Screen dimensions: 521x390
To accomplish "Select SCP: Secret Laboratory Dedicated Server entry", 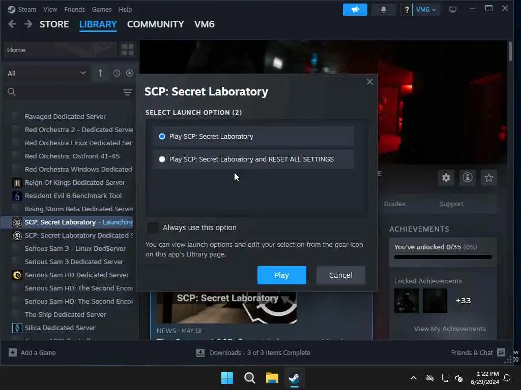I will click(79, 236).
